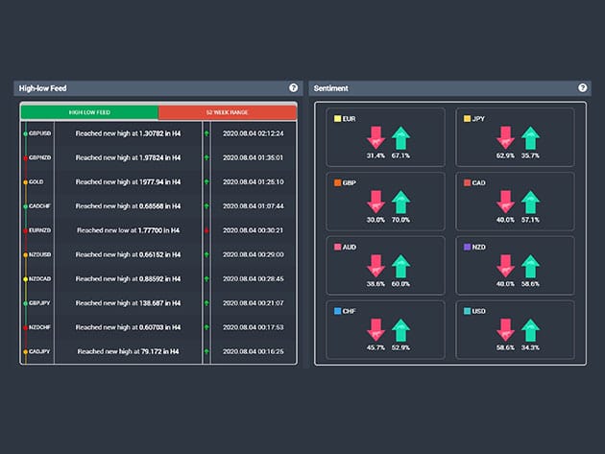Click the USD red down arrow icon
This screenshot has height=454, width=605.
pos(504,330)
